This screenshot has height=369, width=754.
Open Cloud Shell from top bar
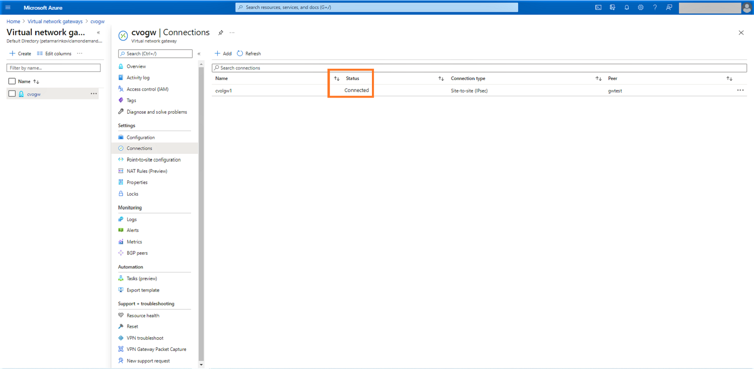[x=598, y=8]
